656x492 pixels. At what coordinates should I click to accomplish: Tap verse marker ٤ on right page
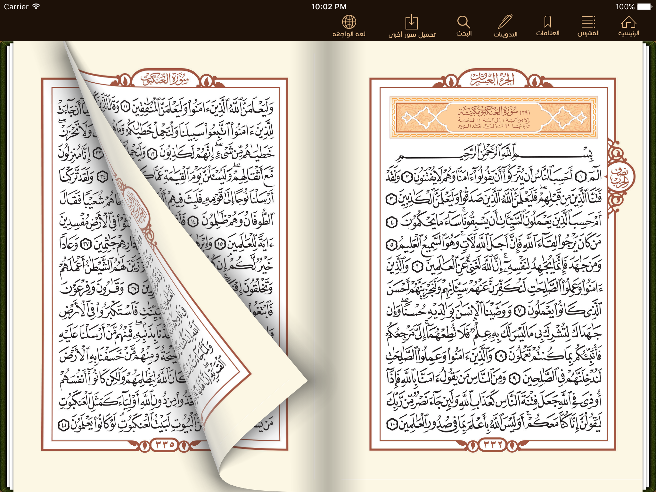(392, 222)
